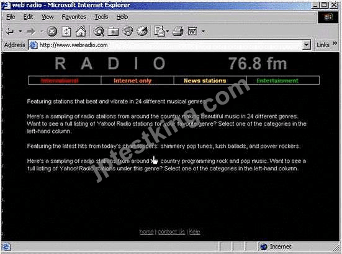Open the File menu
The height and width of the screenshot is (254, 342).
(x=11, y=17)
